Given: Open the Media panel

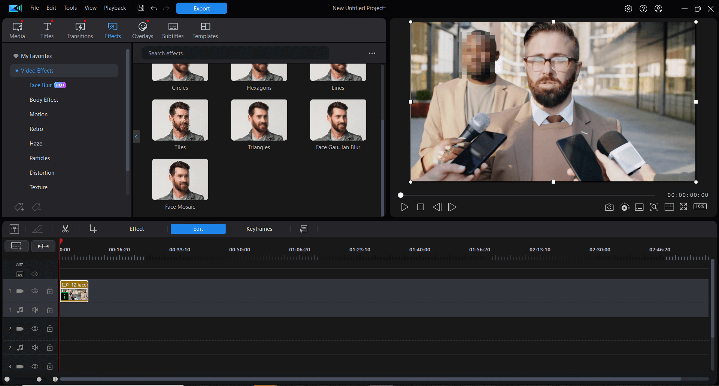Looking at the screenshot, I should click(17, 30).
